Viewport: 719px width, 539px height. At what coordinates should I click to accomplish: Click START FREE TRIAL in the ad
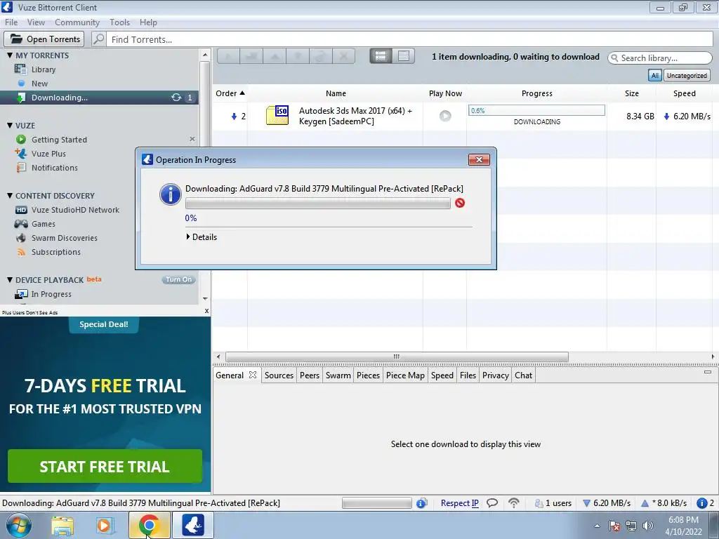click(x=105, y=466)
